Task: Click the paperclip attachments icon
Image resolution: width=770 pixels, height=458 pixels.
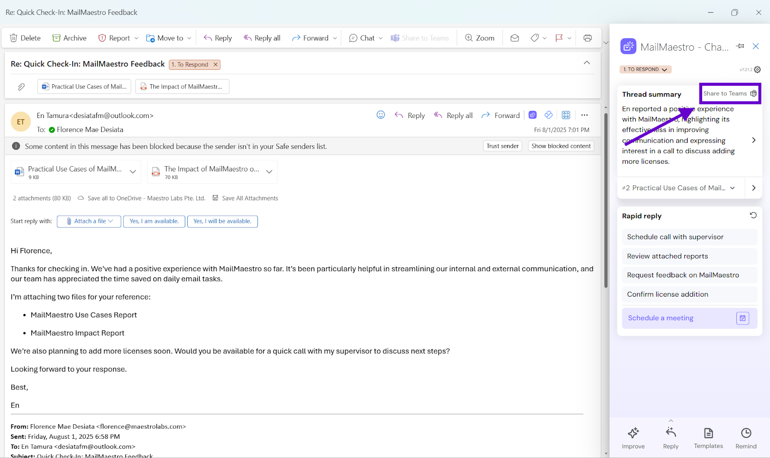Action: pyautogui.click(x=21, y=87)
